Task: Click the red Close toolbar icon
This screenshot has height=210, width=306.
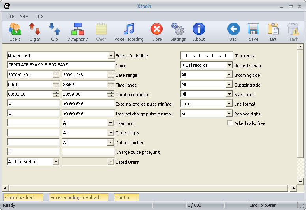Action: (157, 32)
